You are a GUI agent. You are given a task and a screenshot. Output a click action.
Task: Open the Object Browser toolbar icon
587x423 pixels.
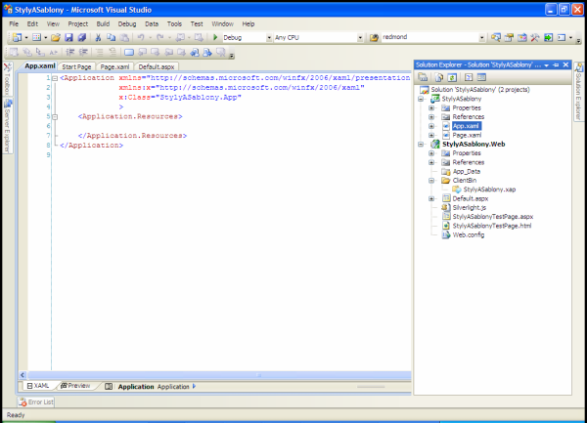[x=521, y=37]
